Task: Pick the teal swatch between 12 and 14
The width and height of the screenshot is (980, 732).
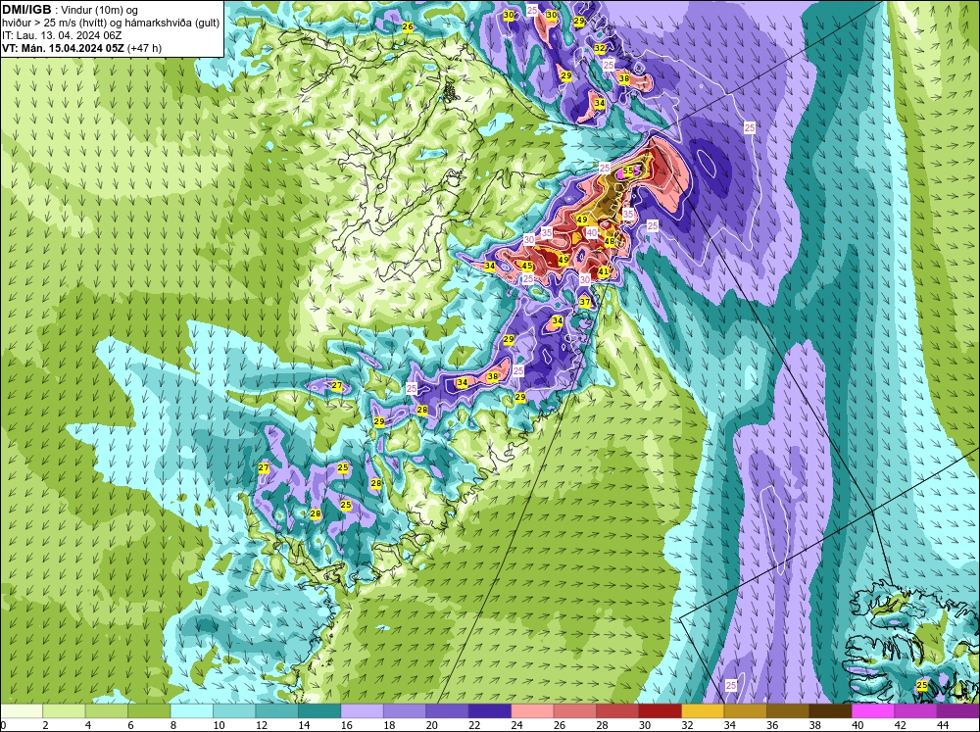Action: [x=277, y=710]
